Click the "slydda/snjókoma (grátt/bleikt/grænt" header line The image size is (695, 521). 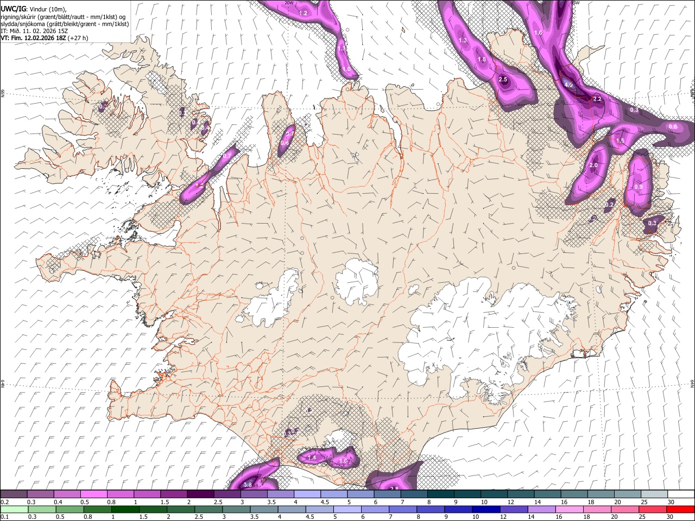[65, 24]
